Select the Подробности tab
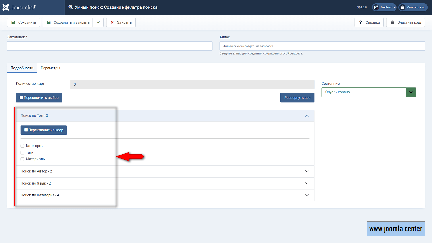The width and height of the screenshot is (432, 243). tap(22, 68)
